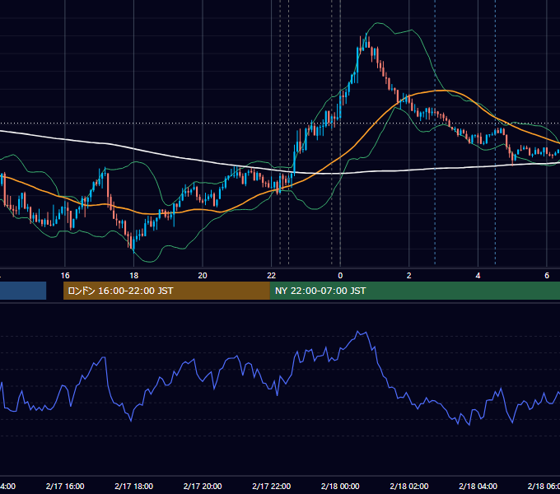
Task: Click the 2/17 22:00 date label
Action: (272, 486)
